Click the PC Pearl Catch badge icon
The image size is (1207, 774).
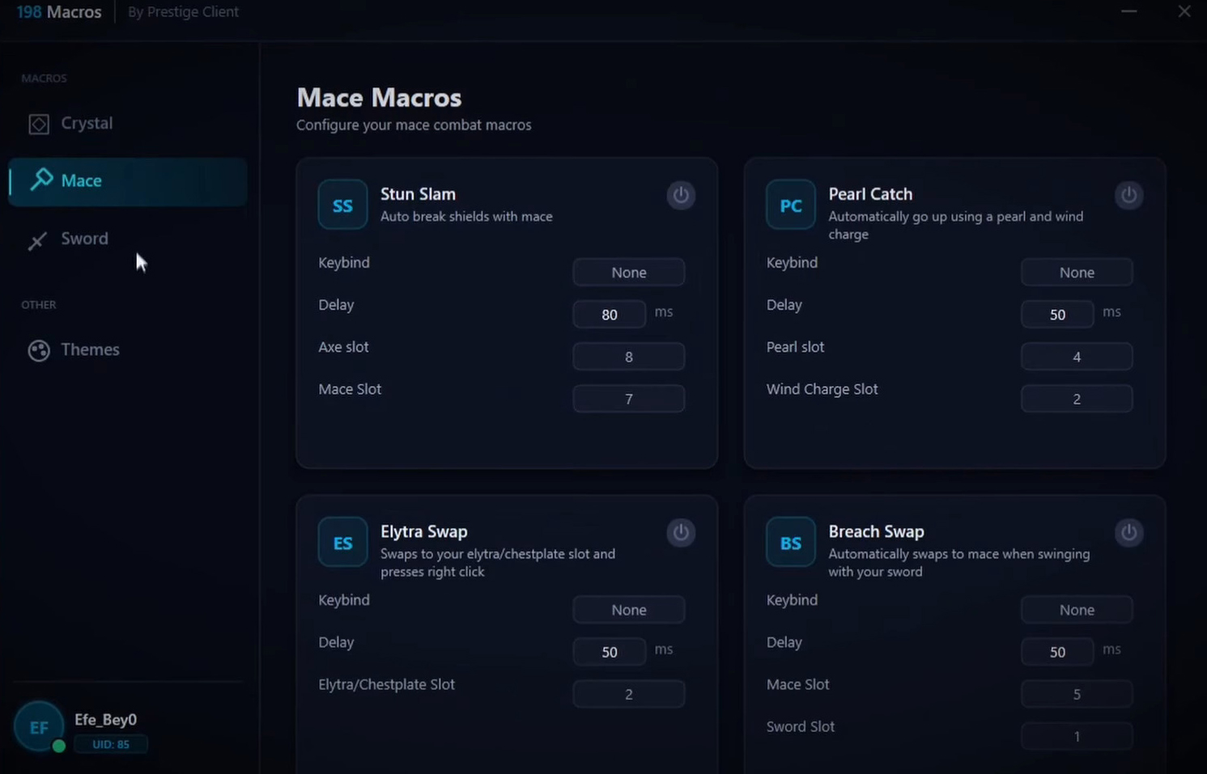pos(789,205)
